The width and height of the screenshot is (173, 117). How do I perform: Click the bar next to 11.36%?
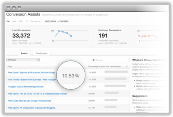(x=116, y=72)
